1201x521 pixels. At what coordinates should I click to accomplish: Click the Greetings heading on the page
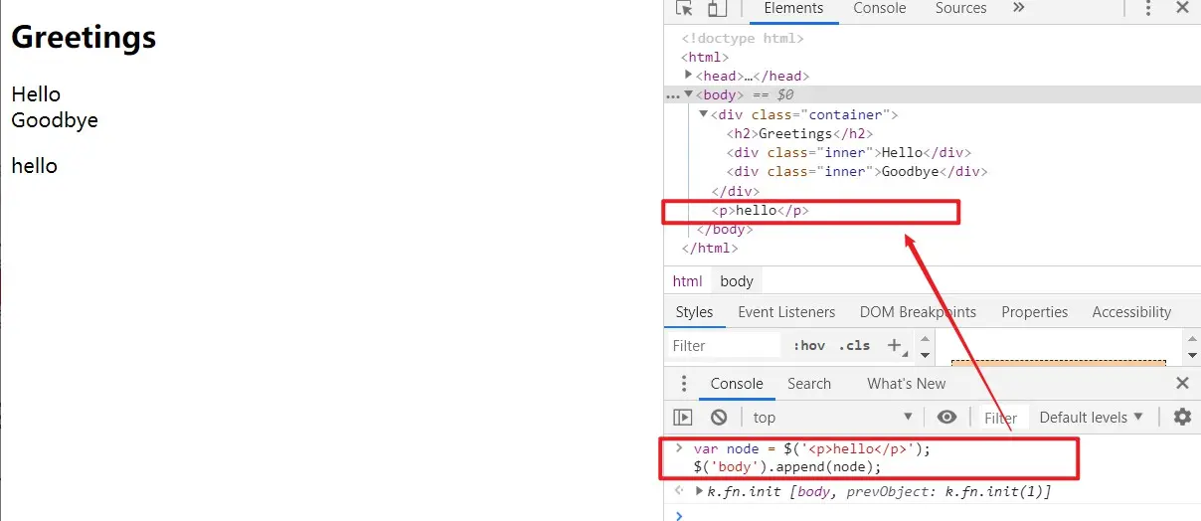pos(84,38)
